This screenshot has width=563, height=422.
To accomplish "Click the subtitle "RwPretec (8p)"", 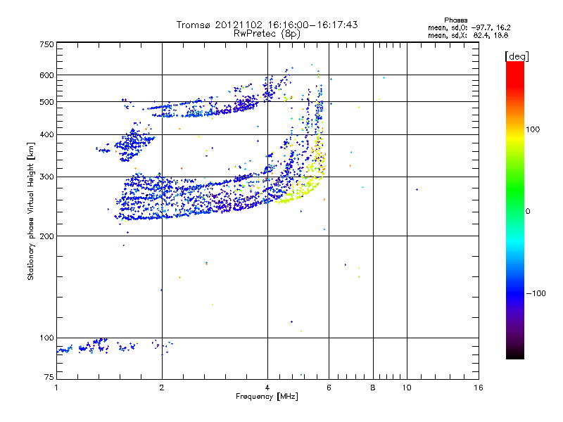I will [x=267, y=34].
